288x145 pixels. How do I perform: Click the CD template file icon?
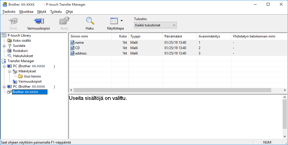coord(72,48)
